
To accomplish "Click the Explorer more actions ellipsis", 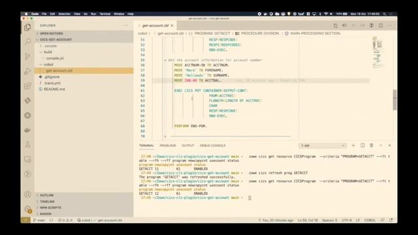I will tap(126, 25).
